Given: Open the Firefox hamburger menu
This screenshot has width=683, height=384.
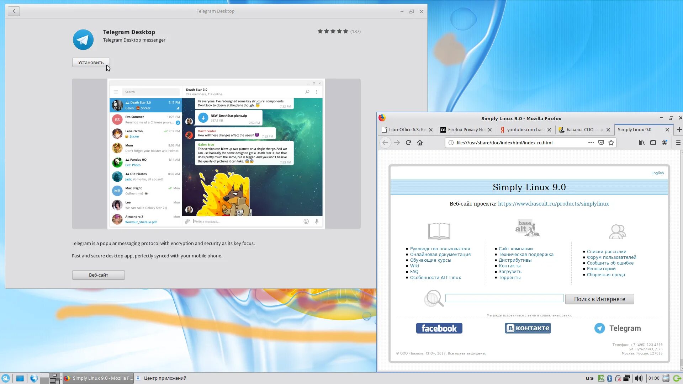Looking at the screenshot, I should coord(678,143).
